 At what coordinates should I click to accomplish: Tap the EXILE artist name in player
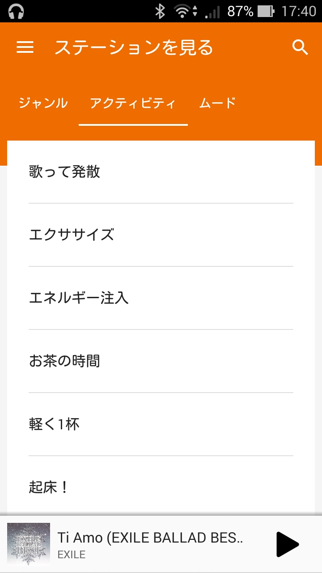72,555
